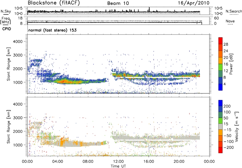Click the date '16/Apr/2010'

(x=194, y=3)
